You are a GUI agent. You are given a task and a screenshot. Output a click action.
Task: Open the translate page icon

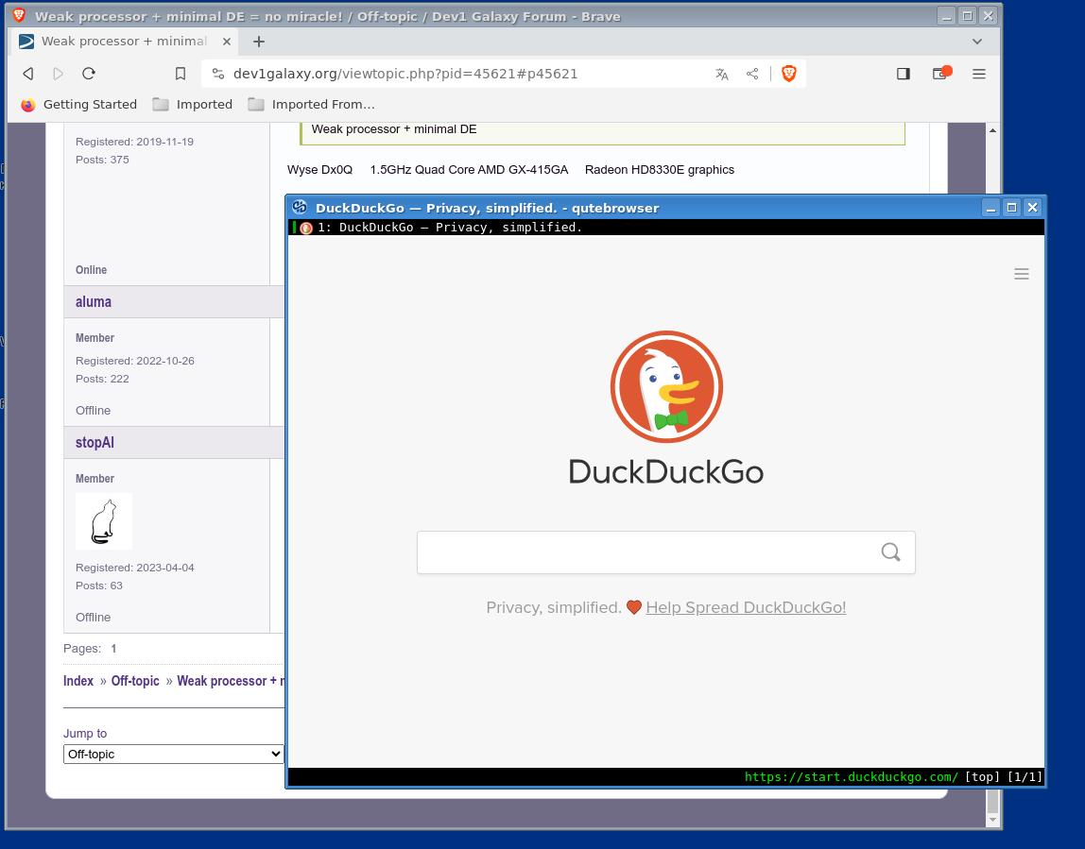pyautogui.click(x=722, y=74)
